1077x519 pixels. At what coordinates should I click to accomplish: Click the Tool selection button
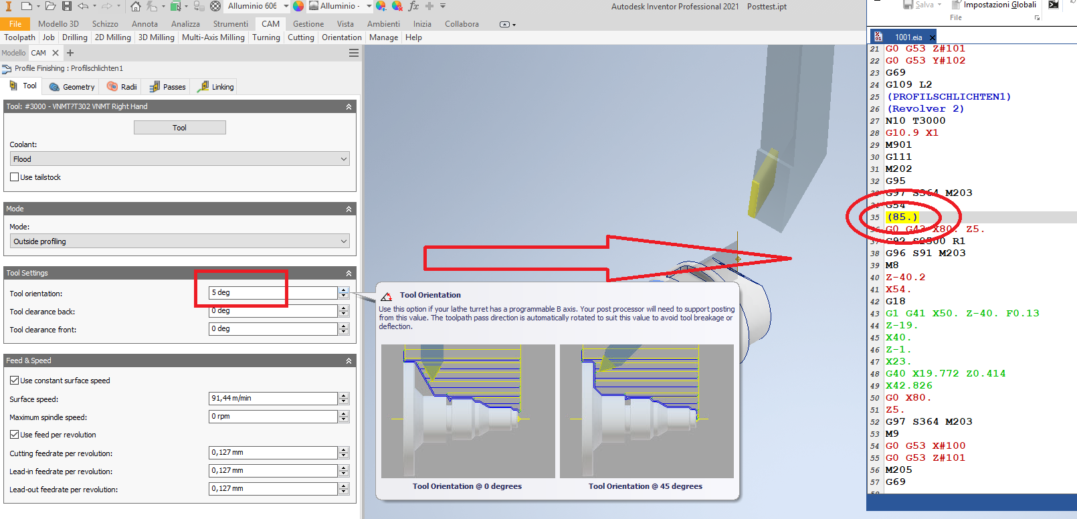coord(179,127)
